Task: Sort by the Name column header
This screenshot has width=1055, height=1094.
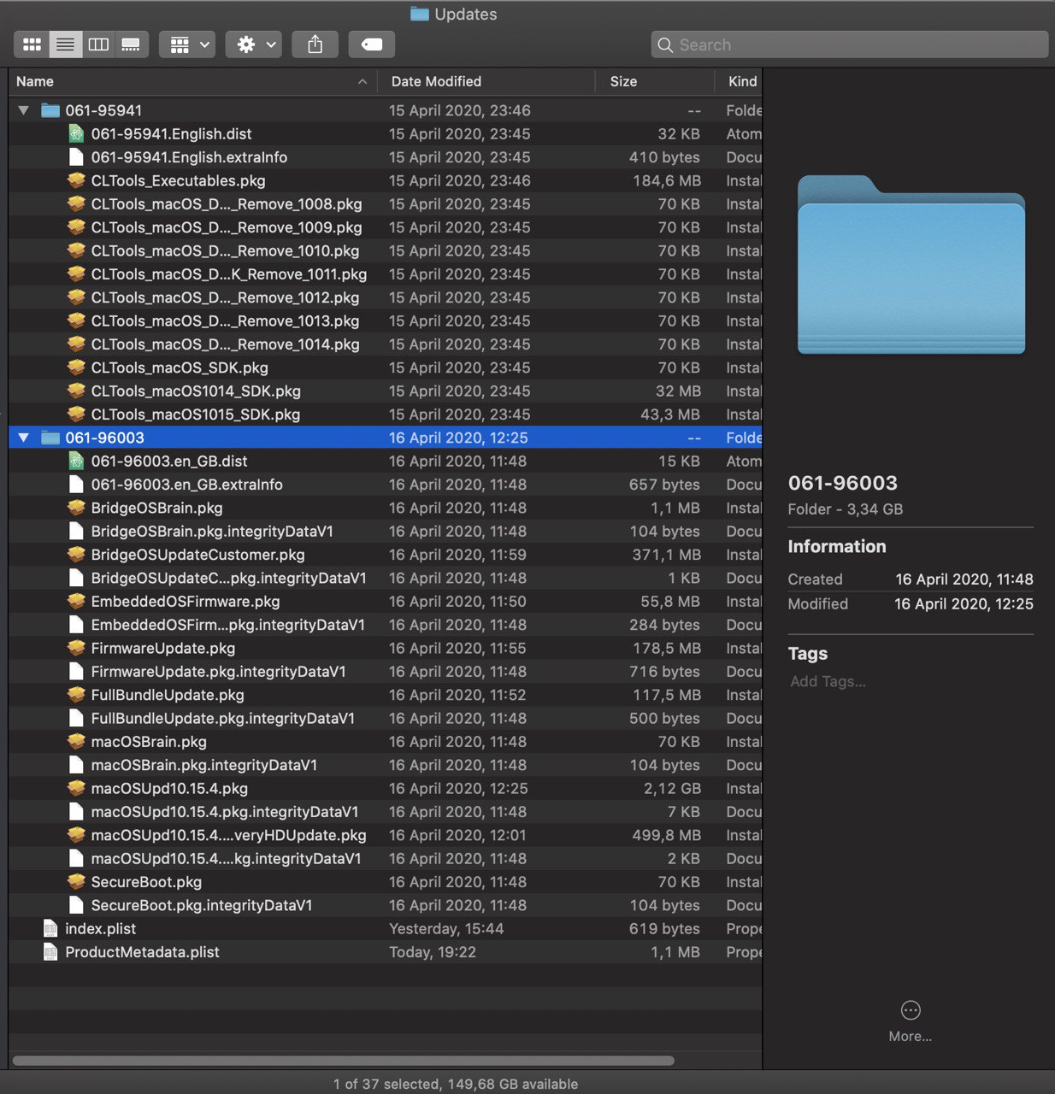Action: [193, 81]
